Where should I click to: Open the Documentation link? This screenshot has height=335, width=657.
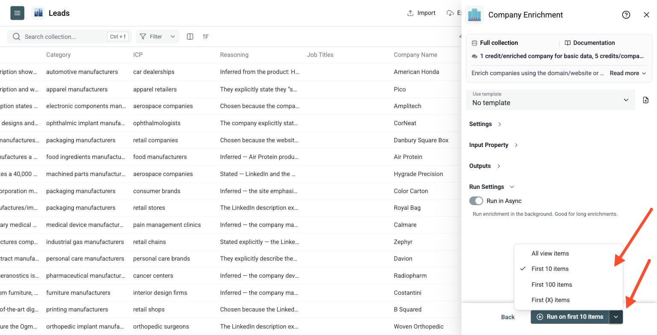(x=590, y=43)
